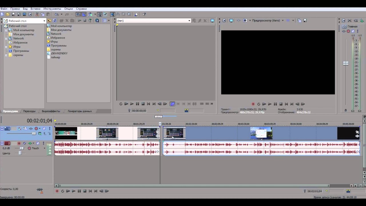The height and width of the screenshot is (206, 366).
Task: Expand the Игры tree node
Action: point(6,47)
